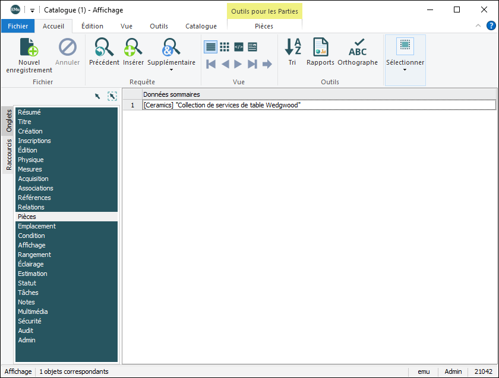Go to the last record
499x378 pixels.
[x=252, y=64]
